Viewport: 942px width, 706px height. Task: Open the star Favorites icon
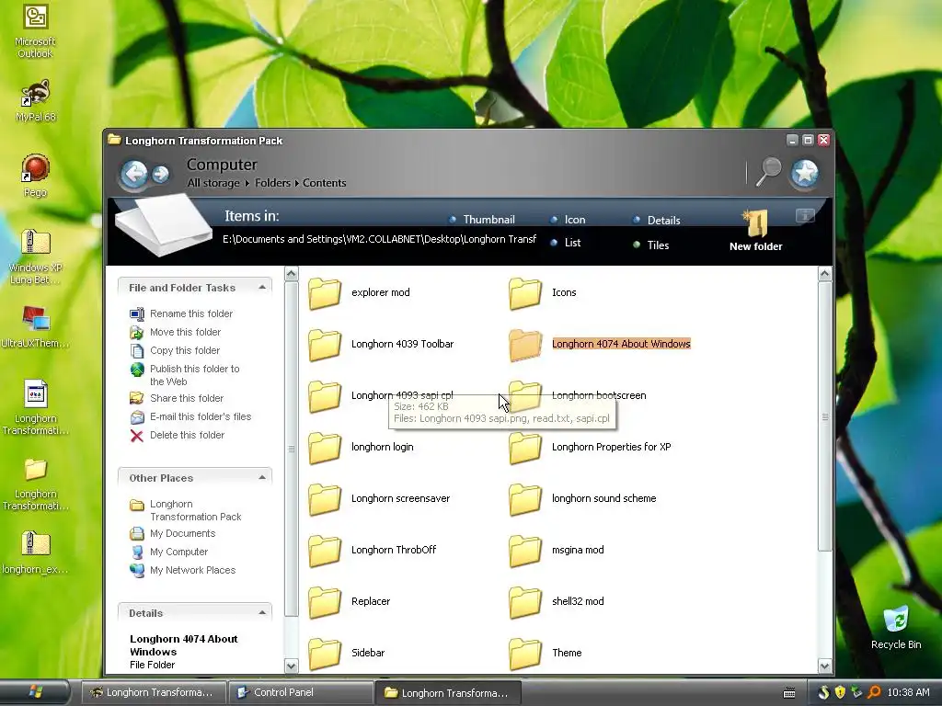click(x=805, y=173)
